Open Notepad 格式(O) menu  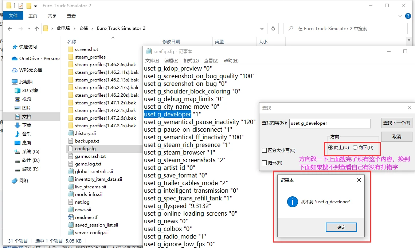pos(191,61)
